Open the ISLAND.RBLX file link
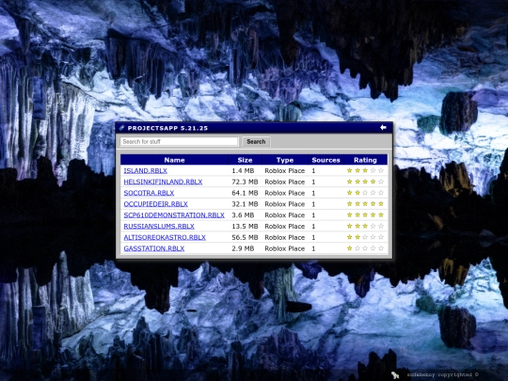The image size is (508, 381). pos(146,170)
